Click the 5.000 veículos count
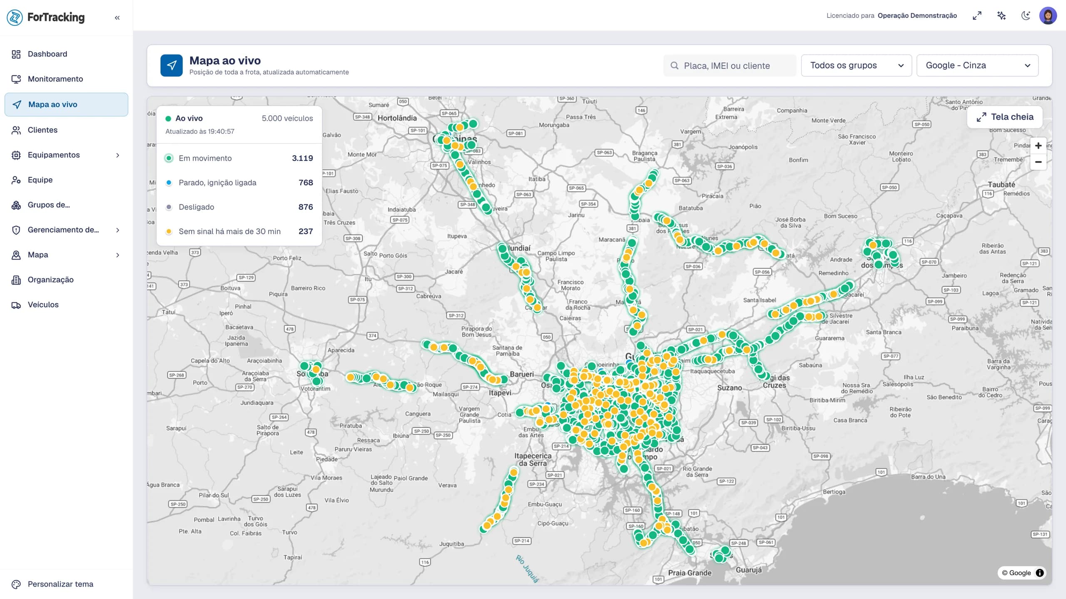The height and width of the screenshot is (599, 1066). 287,119
